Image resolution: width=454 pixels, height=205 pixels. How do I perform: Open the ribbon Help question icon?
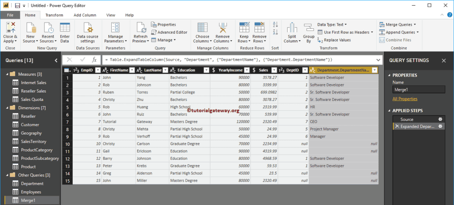pyautogui.click(x=450, y=15)
